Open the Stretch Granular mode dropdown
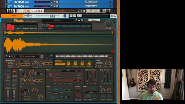This screenshot has height=104, width=185. coord(60,64)
